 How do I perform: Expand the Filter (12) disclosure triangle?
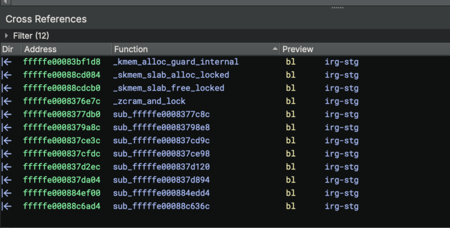click(x=6, y=36)
